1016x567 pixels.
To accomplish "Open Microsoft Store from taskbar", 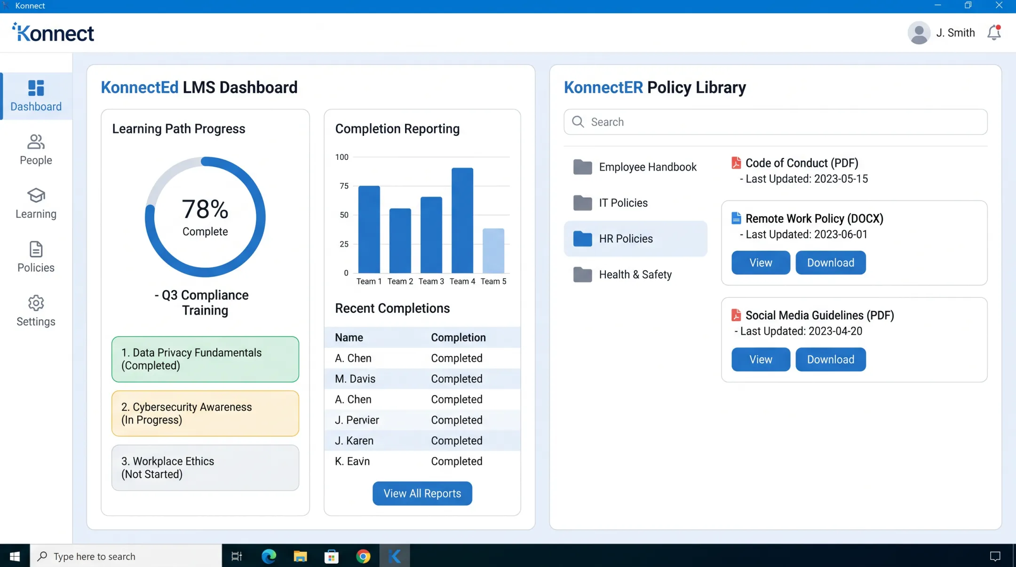I will coord(332,556).
